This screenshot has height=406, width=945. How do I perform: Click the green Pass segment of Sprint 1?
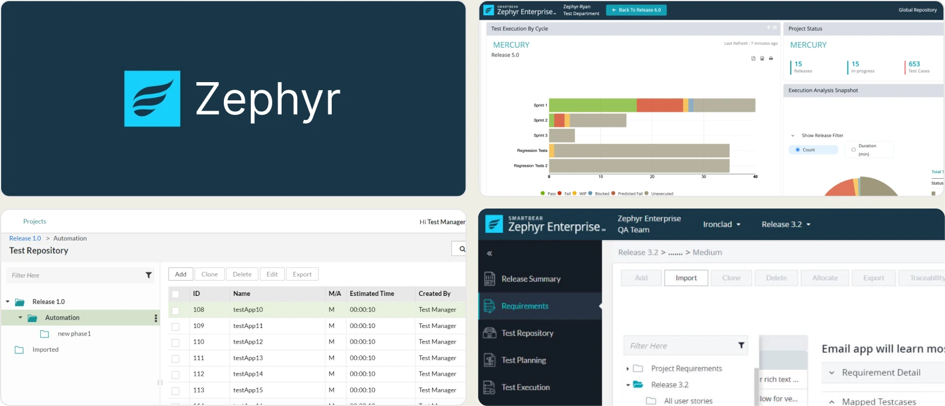click(x=593, y=105)
